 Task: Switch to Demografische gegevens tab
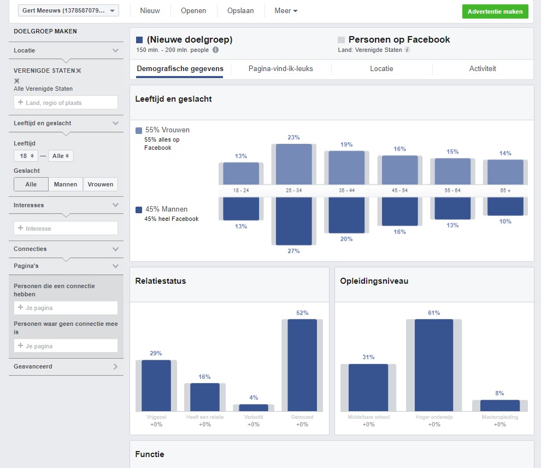[x=180, y=69]
